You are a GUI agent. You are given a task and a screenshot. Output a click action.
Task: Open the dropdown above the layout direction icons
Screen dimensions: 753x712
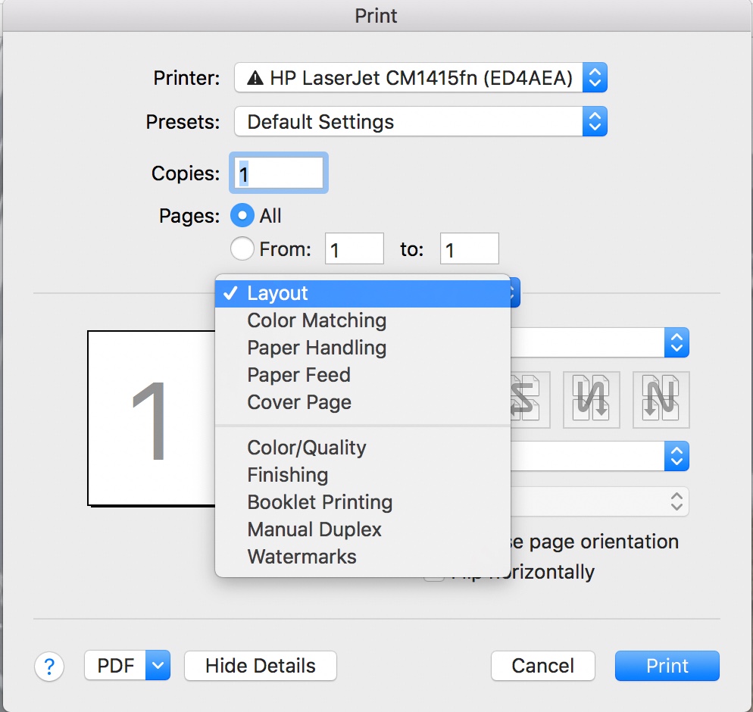tap(676, 342)
